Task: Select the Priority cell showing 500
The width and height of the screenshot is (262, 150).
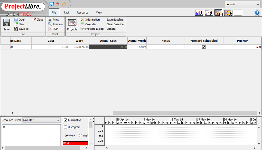Action: pyautogui.click(x=242, y=47)
